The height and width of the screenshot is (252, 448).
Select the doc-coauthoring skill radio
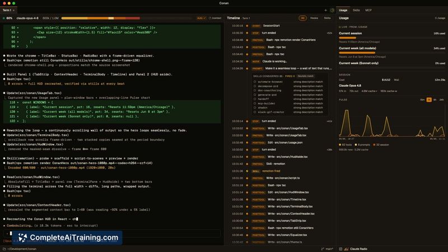255,90
